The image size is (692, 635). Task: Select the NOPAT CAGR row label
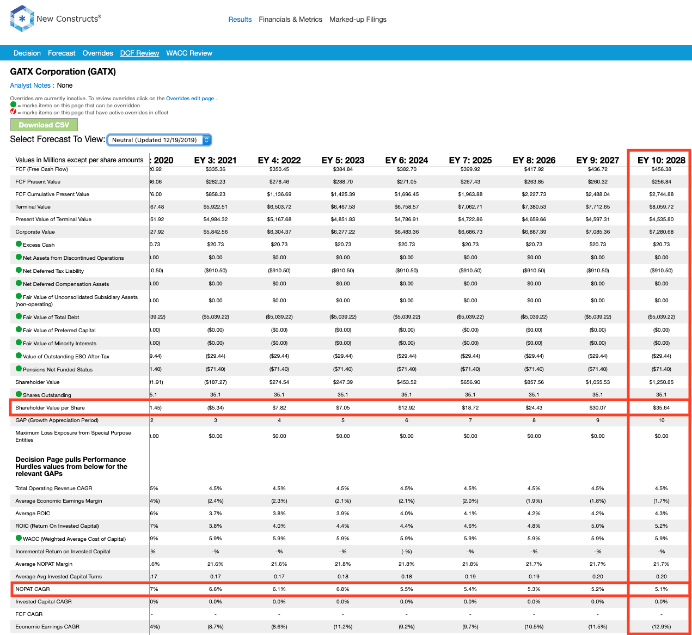pos(33,589)
